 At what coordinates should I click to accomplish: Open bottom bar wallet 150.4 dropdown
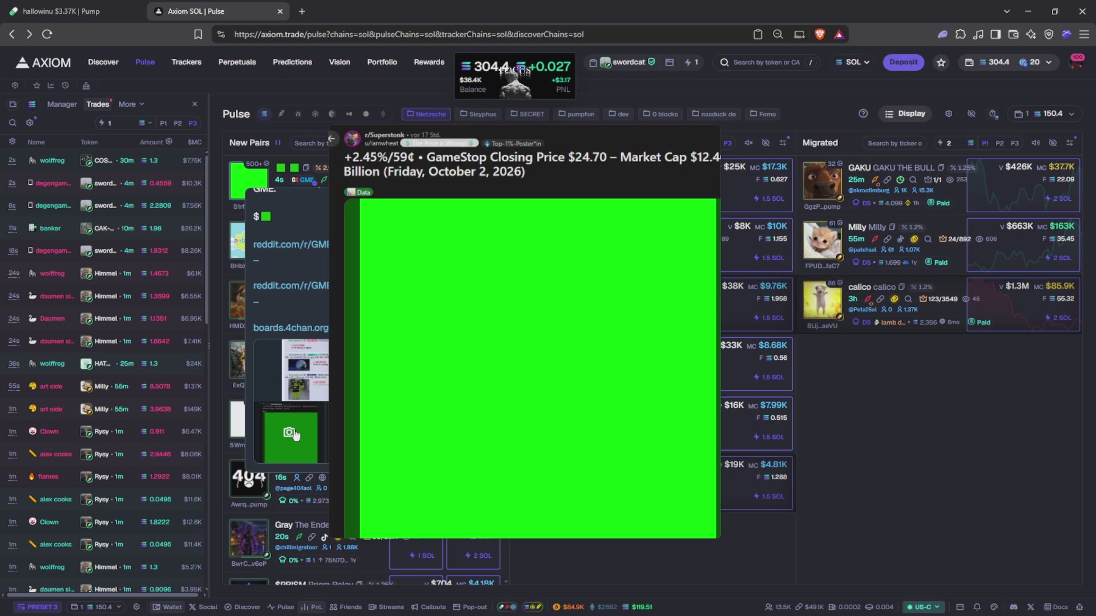(x=96, y=607)
